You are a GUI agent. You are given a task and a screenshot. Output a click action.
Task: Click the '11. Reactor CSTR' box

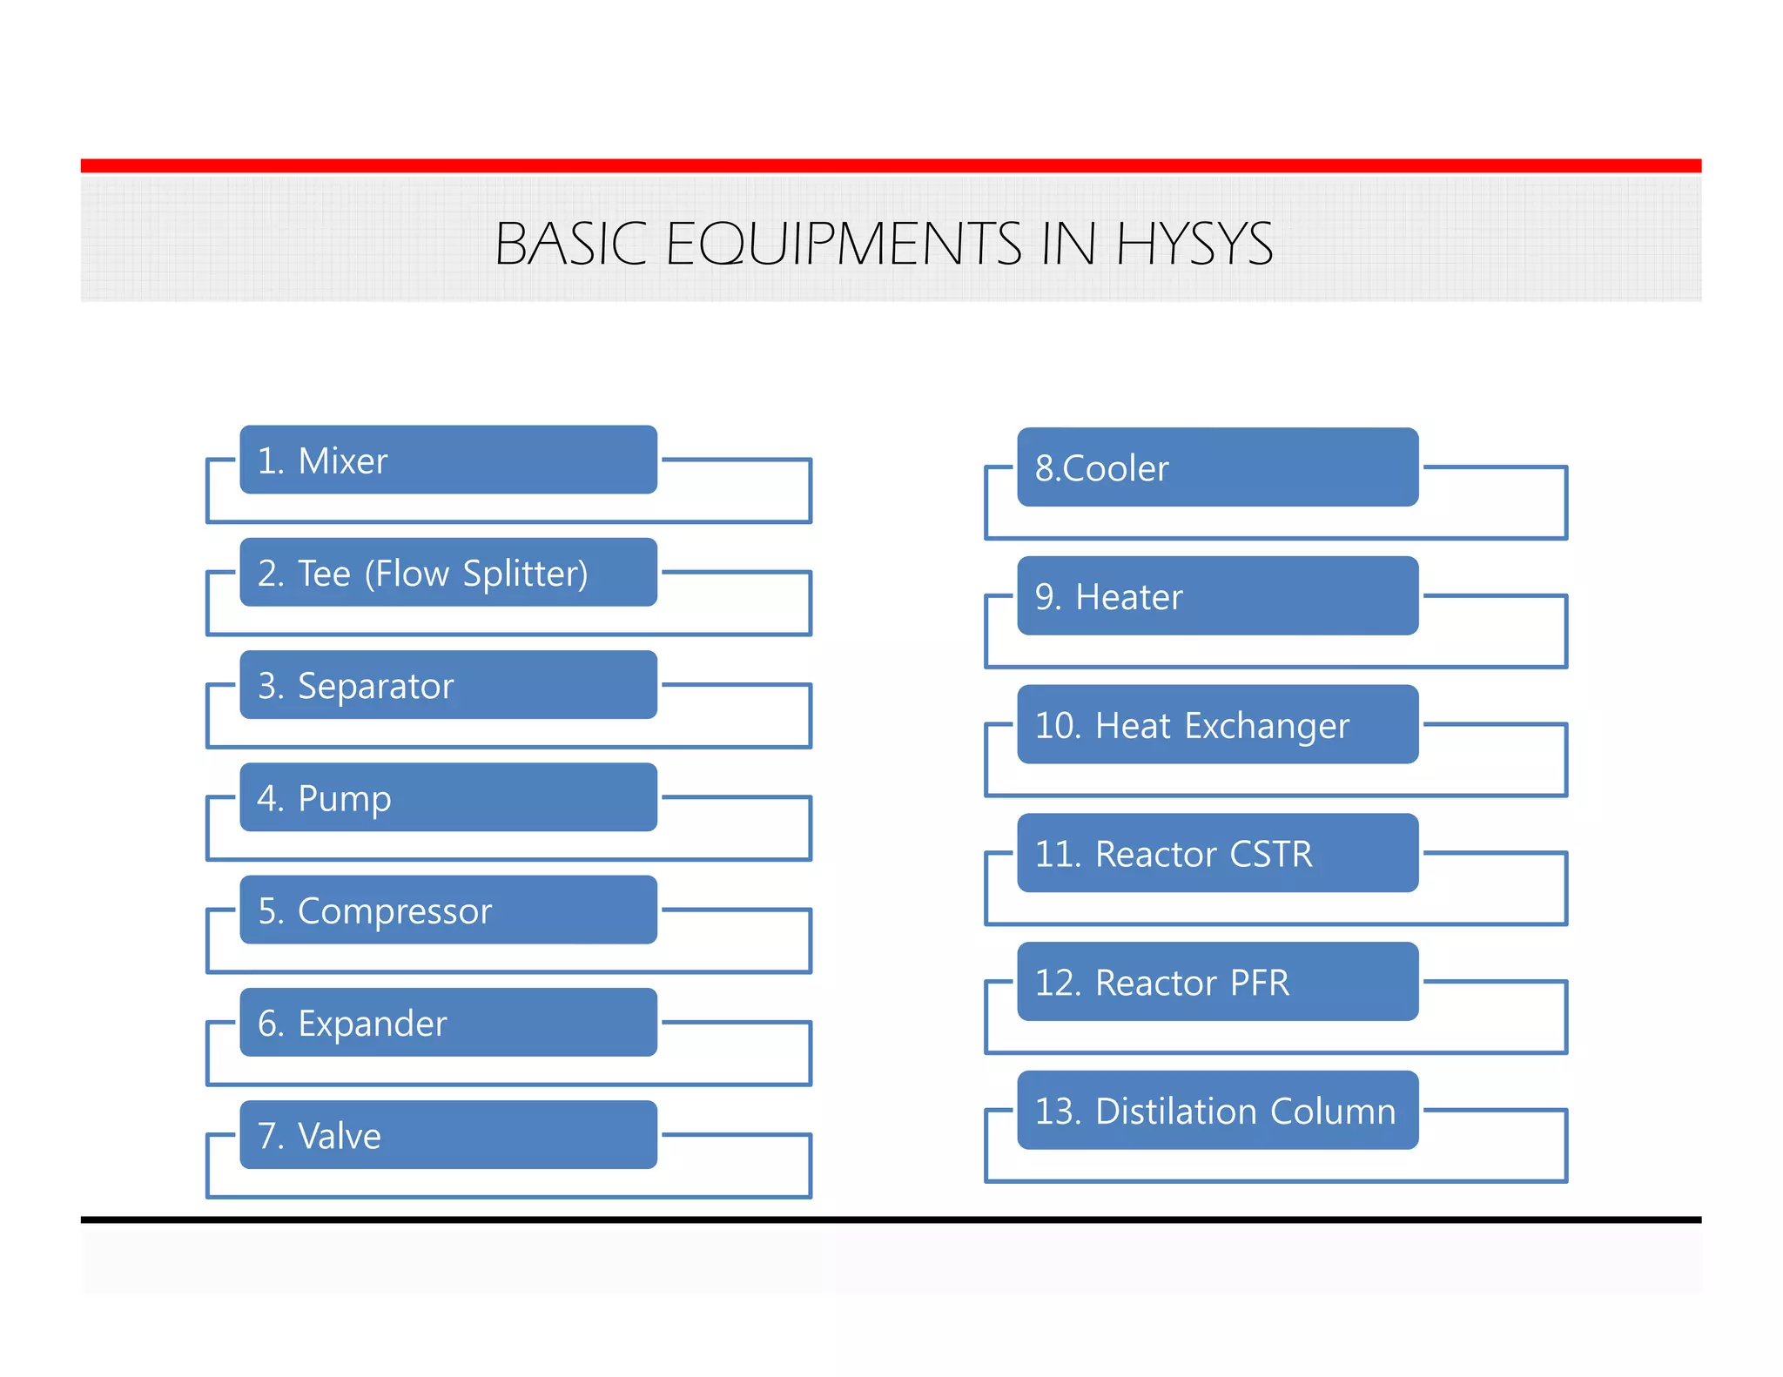coord(1217,853)
